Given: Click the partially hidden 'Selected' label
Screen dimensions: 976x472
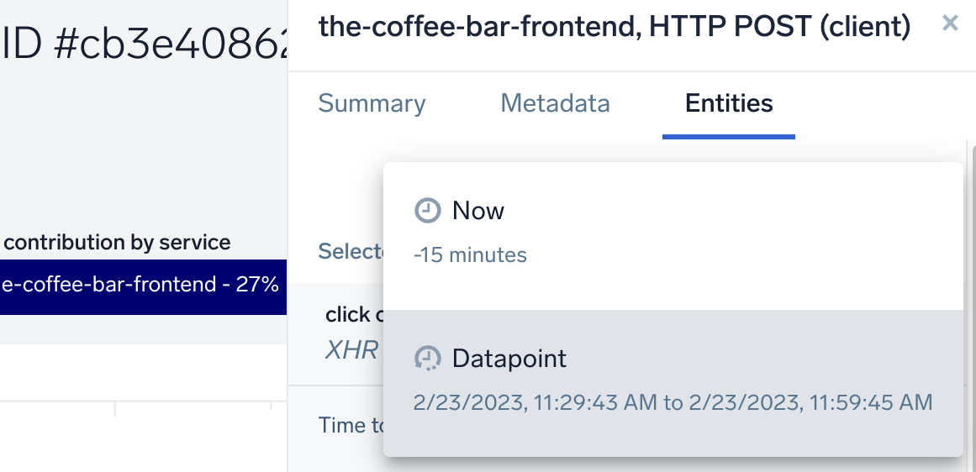Looking at the screenshot, I should 351,250.
